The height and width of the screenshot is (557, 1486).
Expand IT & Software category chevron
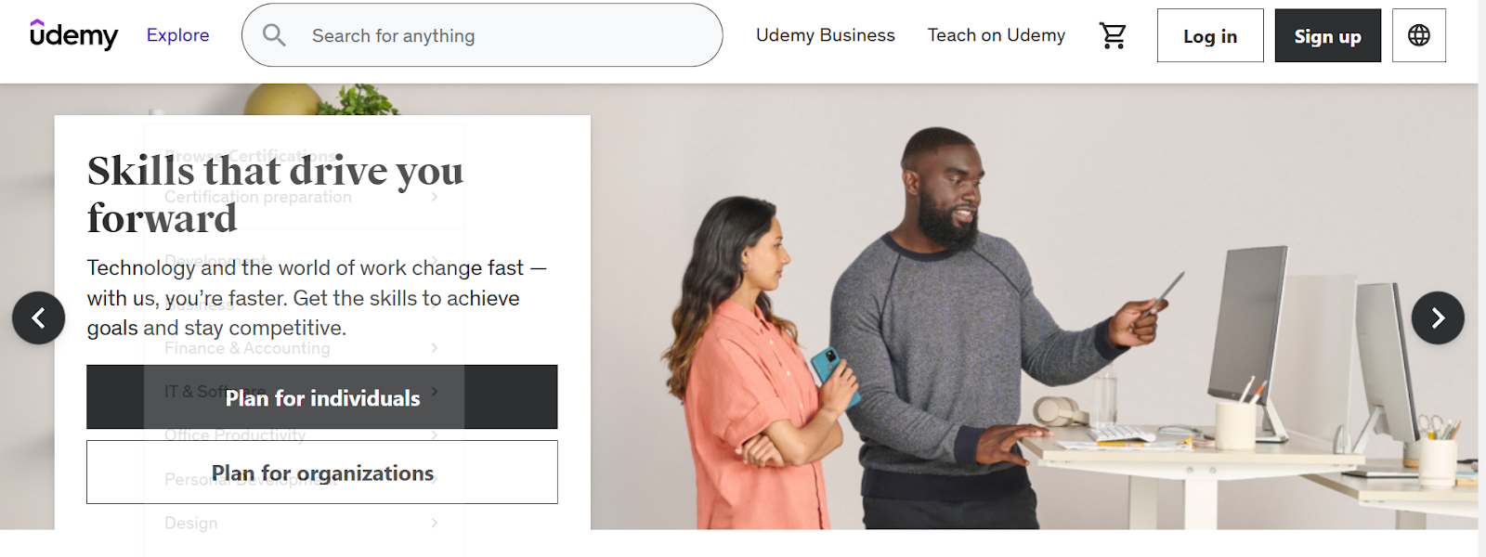point(434,392)
